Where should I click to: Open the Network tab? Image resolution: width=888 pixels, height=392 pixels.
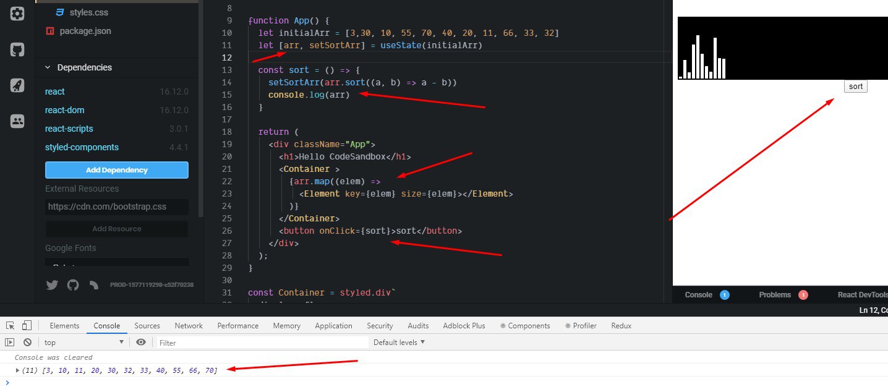click(x=189, y=326)
